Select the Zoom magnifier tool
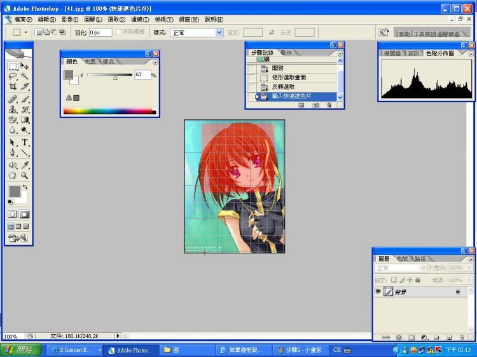 point(25,175)
